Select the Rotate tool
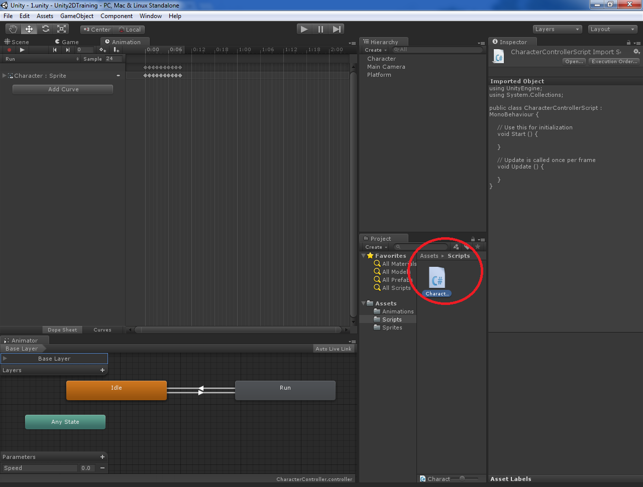This screenshot has width=643, height=487. coord(45,29)
